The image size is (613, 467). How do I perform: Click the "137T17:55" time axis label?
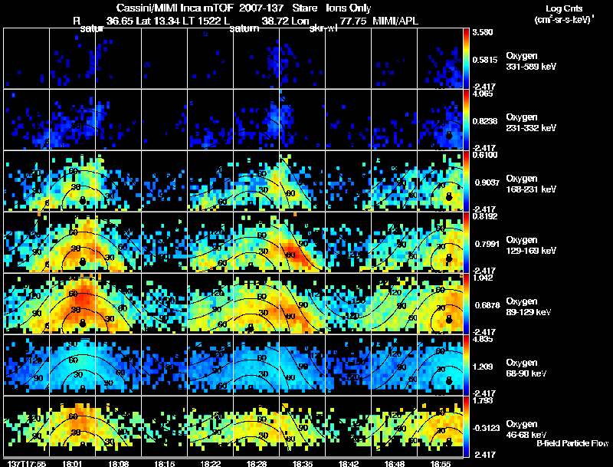coord(27,463)
